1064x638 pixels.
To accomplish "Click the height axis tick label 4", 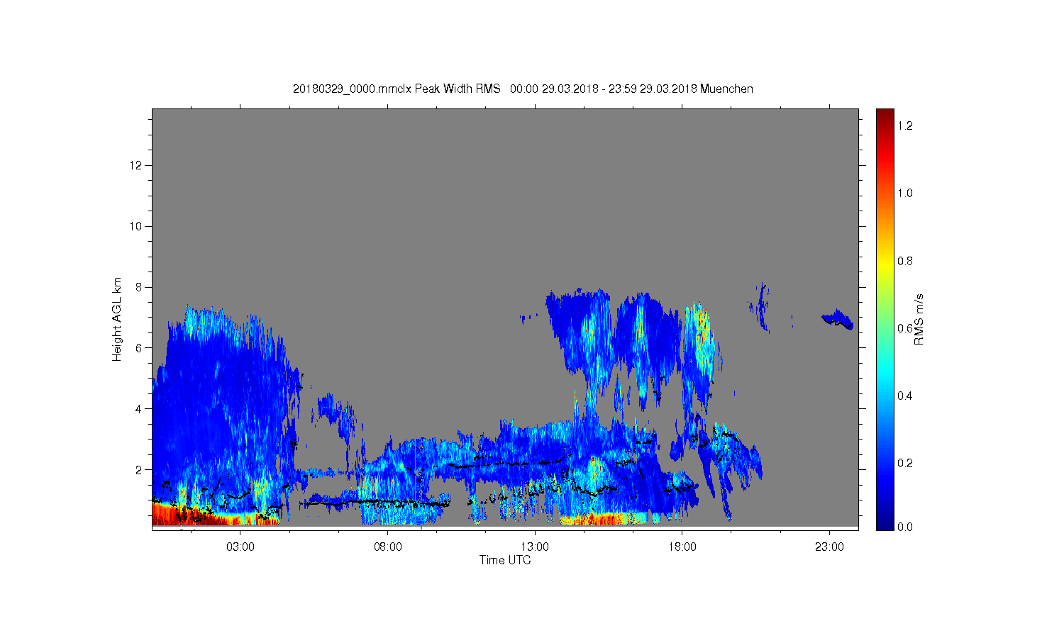I will (140, 408).
